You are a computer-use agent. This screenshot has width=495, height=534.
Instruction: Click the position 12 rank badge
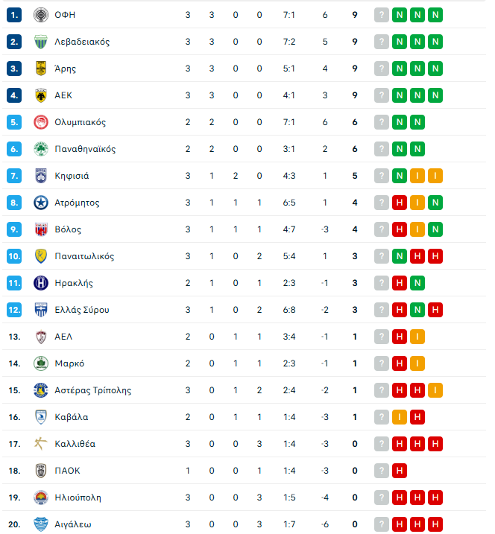pyautogui.click(x=14, y=310)
